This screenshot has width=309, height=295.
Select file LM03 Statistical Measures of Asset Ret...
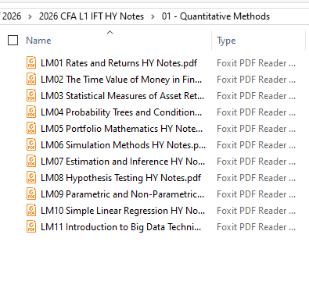[x=122, y=96]
